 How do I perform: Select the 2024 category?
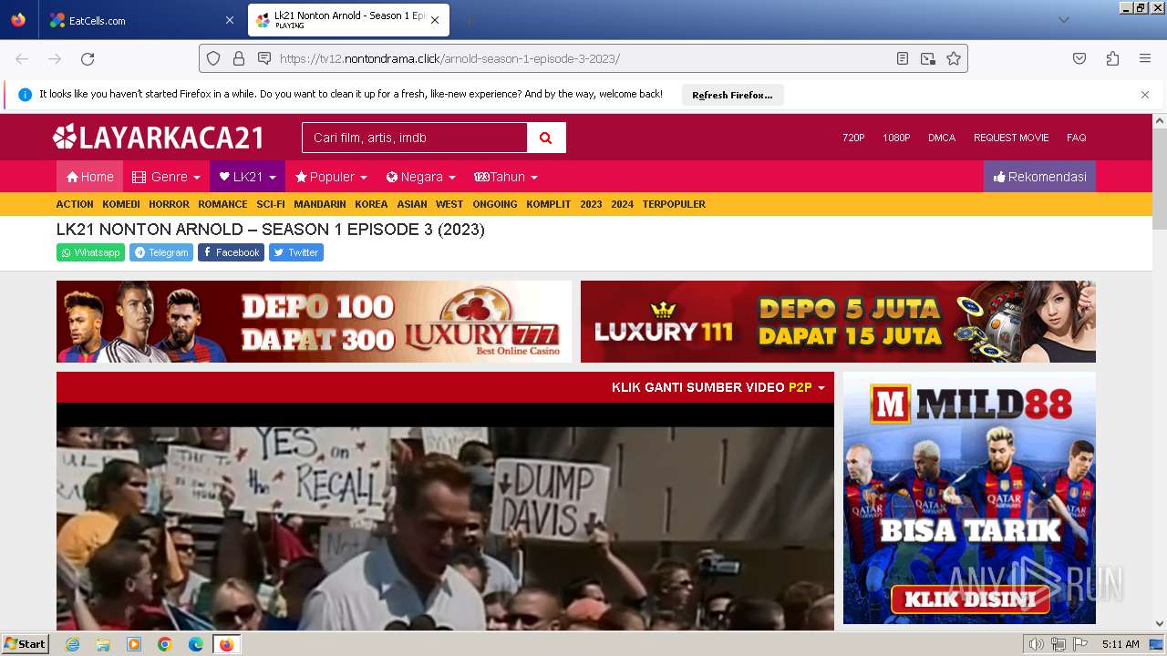(x=622, y=204)
